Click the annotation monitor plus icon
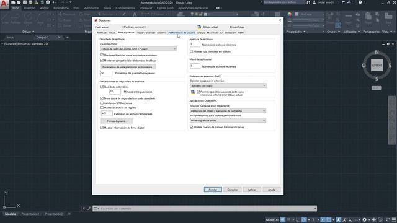 [373, 220]
